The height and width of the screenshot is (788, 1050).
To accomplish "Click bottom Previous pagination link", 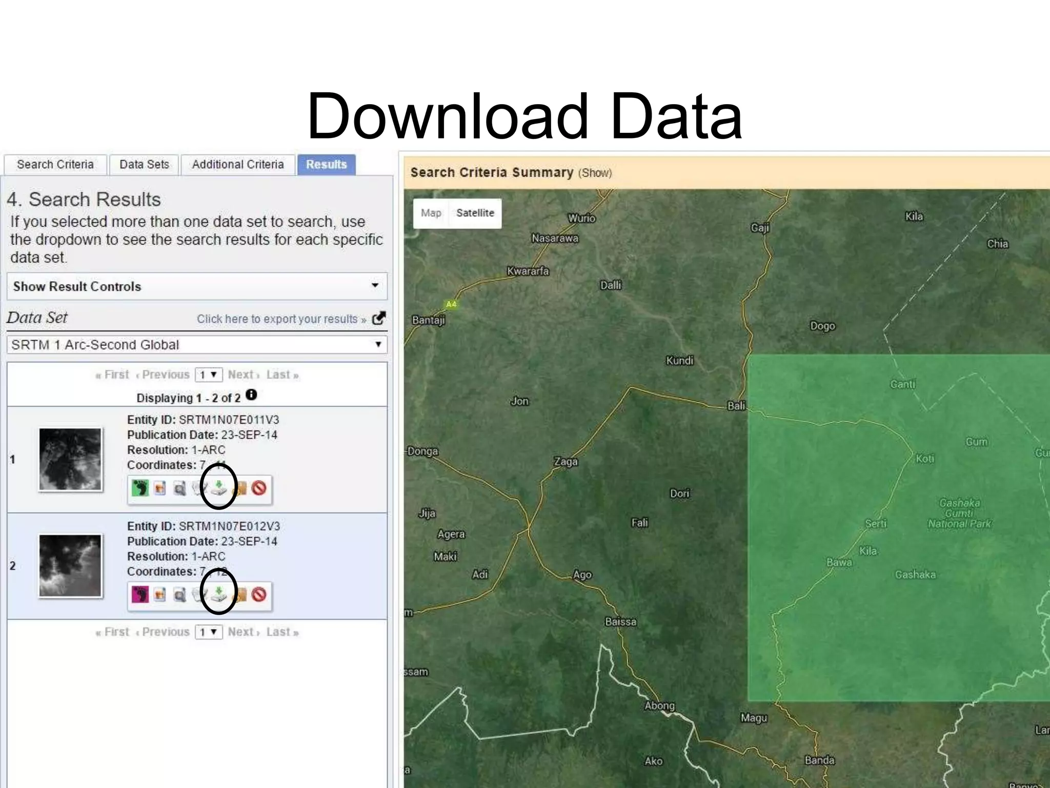I will coord(163,632).
